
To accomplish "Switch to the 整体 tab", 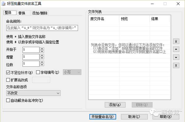I will tap(10, 13).
